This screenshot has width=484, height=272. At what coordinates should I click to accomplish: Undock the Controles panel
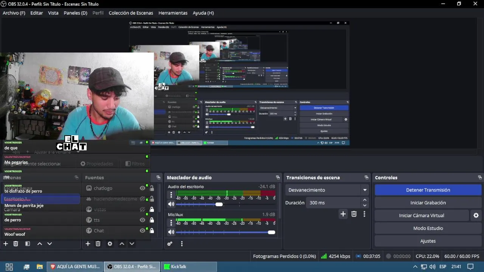pyautogui.click(x=480, y=178)
